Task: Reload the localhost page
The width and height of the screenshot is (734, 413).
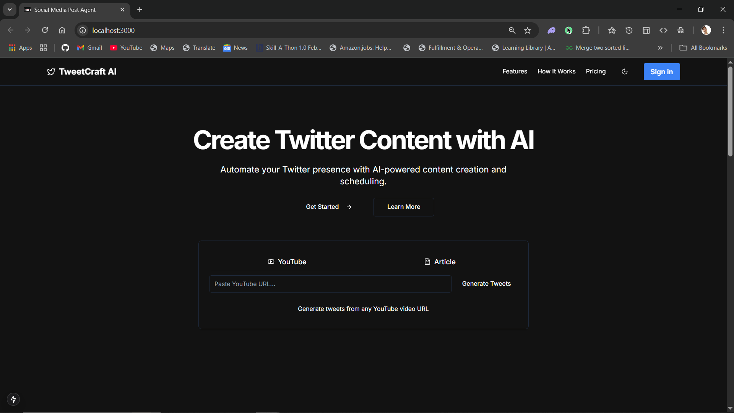Action: pos(45,31)
